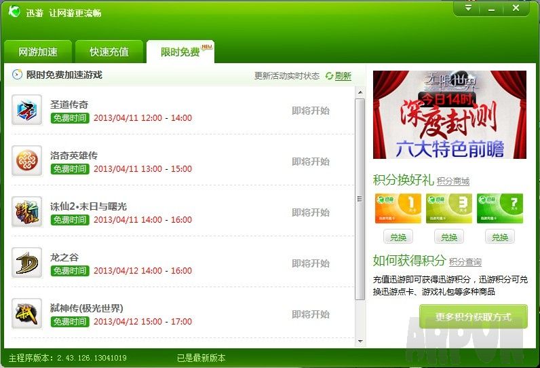
Task: Select the 圣道传奇 game title text
Action: click(x=69, y=105)
